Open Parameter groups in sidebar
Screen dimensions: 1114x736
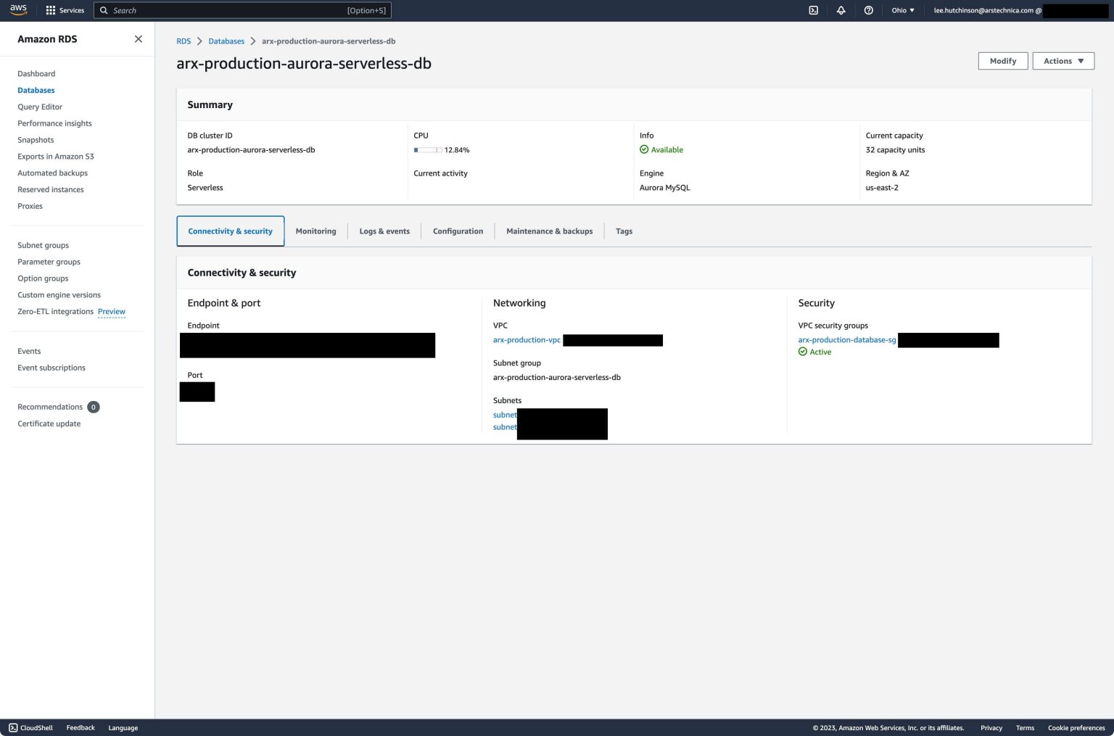click(49, 262)
